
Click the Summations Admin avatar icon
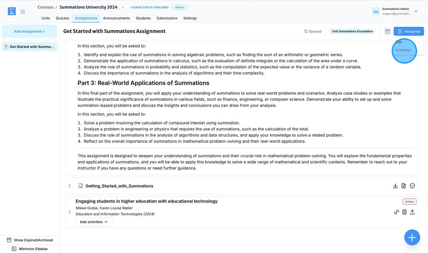376,11
